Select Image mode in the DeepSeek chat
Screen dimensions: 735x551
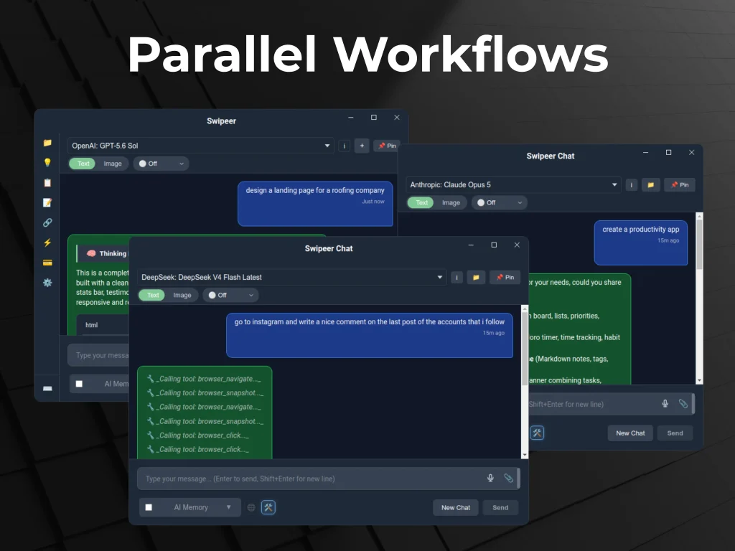pyautogui.click(x=182, y=295)
